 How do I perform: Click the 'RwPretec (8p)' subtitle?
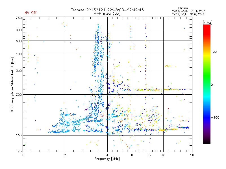click(x=107, y=14)
